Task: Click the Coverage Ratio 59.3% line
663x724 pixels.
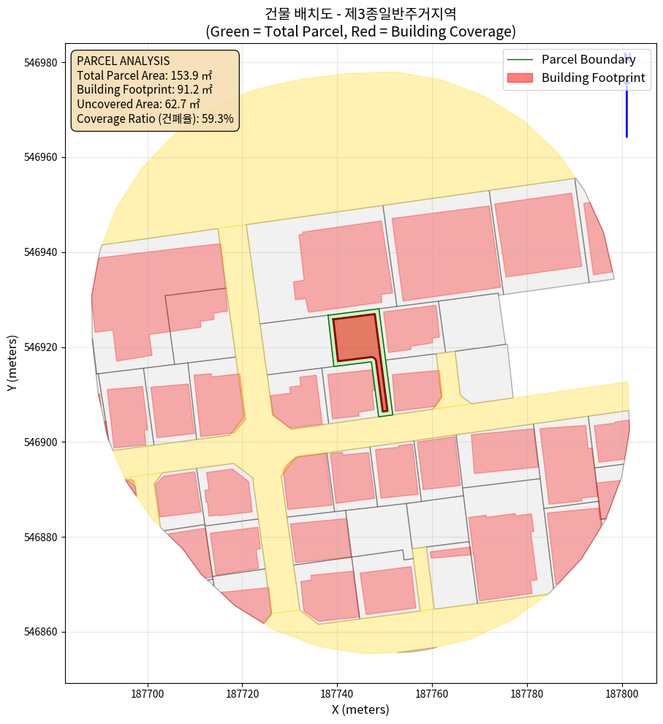Action: point(155,118)
